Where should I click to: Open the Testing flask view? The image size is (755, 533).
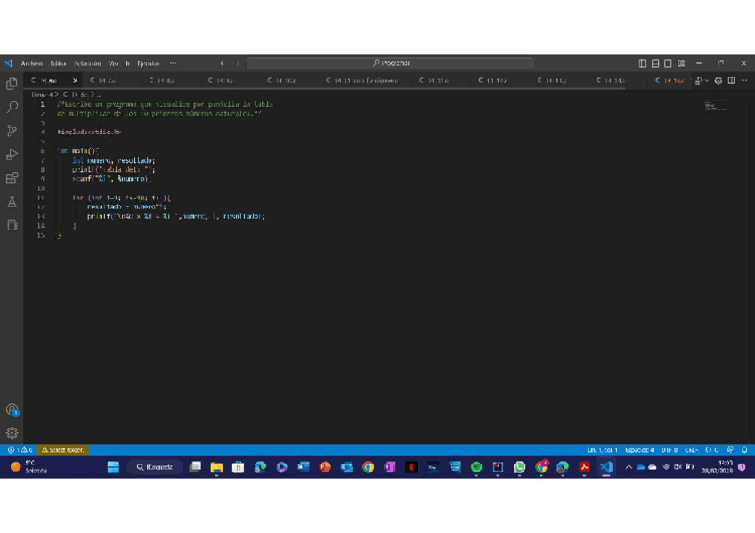[x=12, y=202]
